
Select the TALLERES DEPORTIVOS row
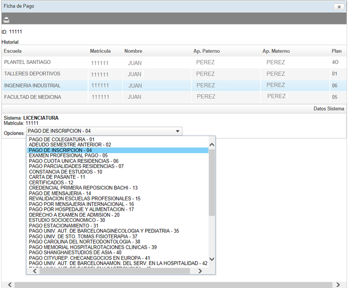32,74
